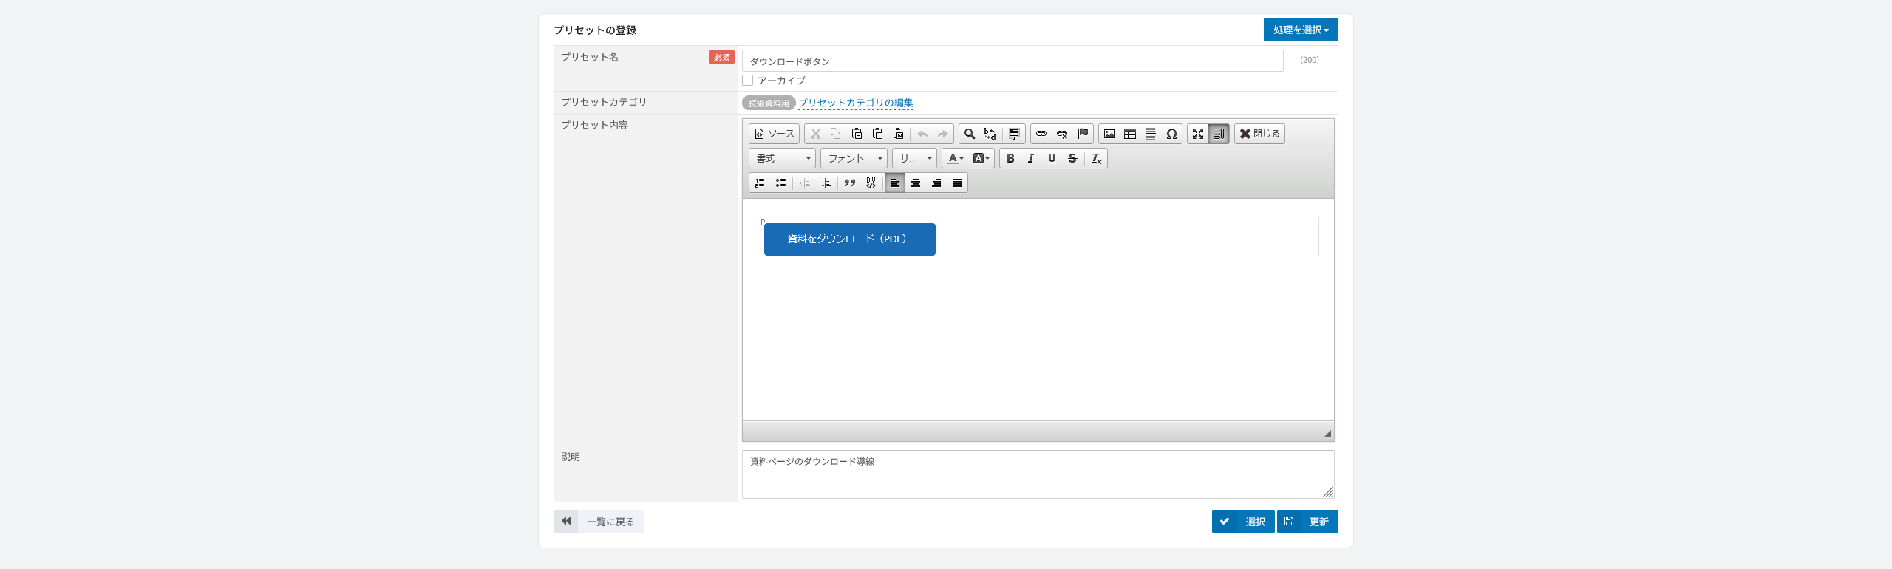Image resolution: width=1892 pixels, height=569 pixels.
Task: Click the 技術資料用 category tag
Action: point(769,103)
